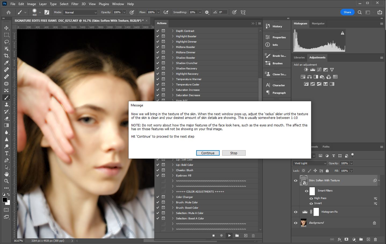Click the foreground color swatch
The image size is (386, 244).
(5, 200)
